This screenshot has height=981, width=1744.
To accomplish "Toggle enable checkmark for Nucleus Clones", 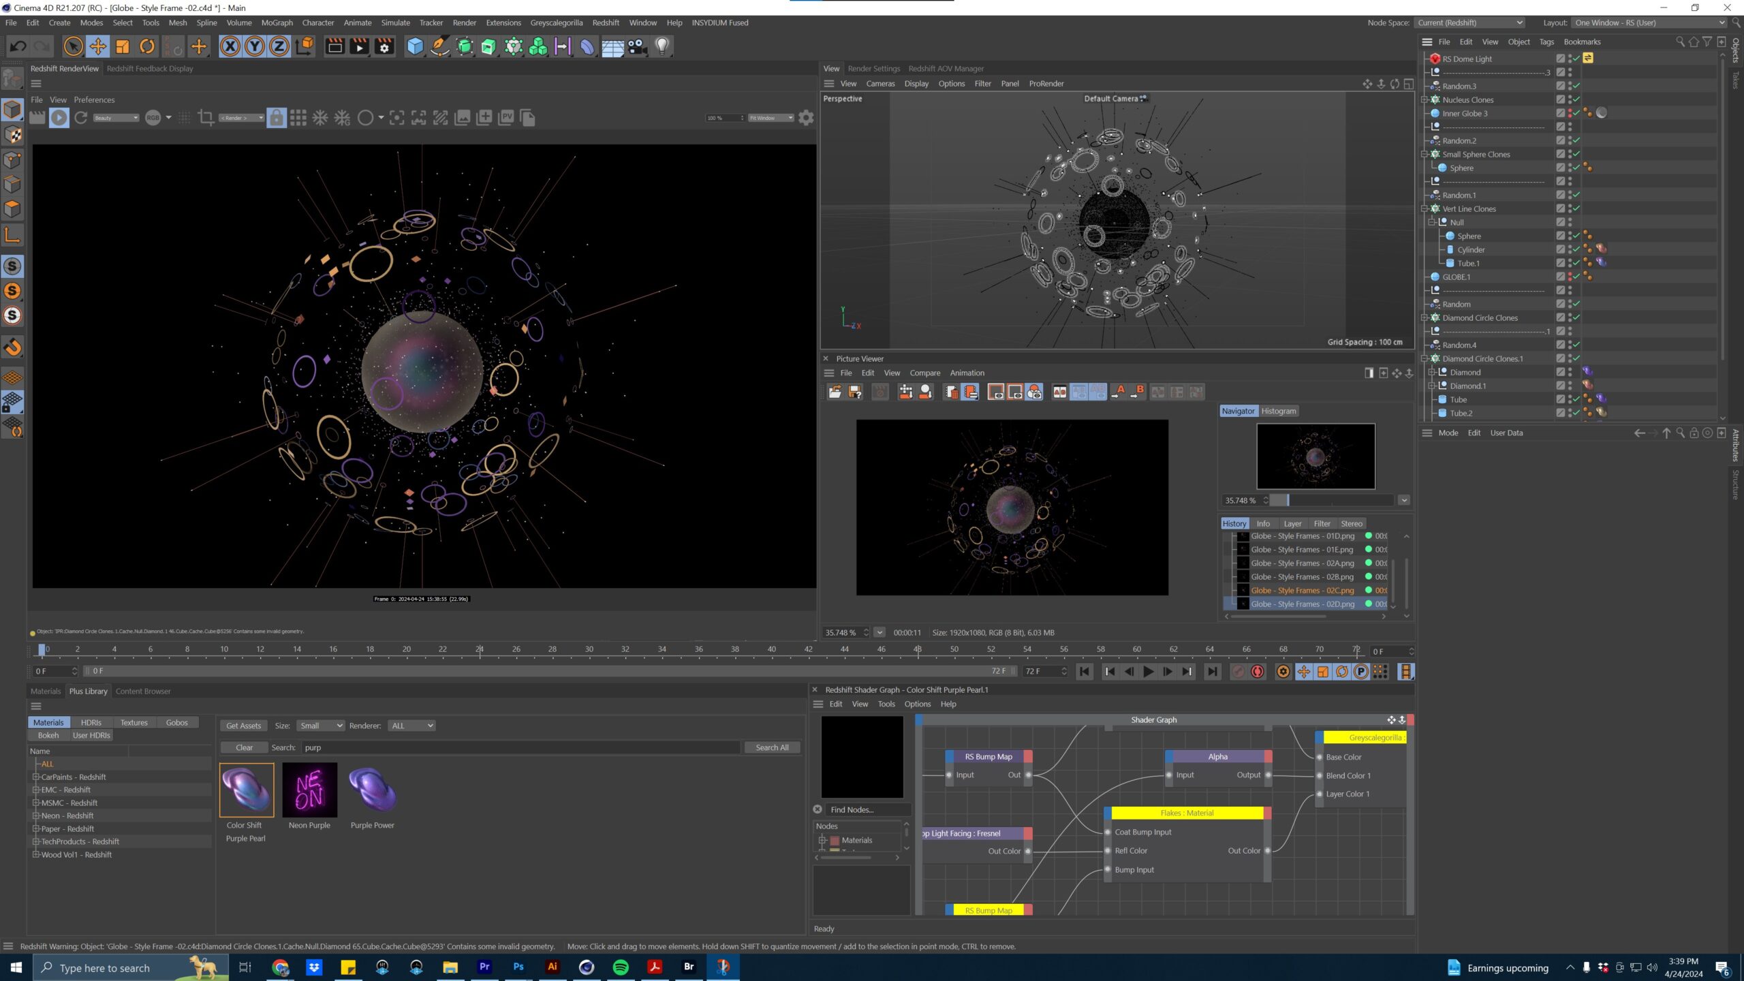I will tap(1576, 99).
